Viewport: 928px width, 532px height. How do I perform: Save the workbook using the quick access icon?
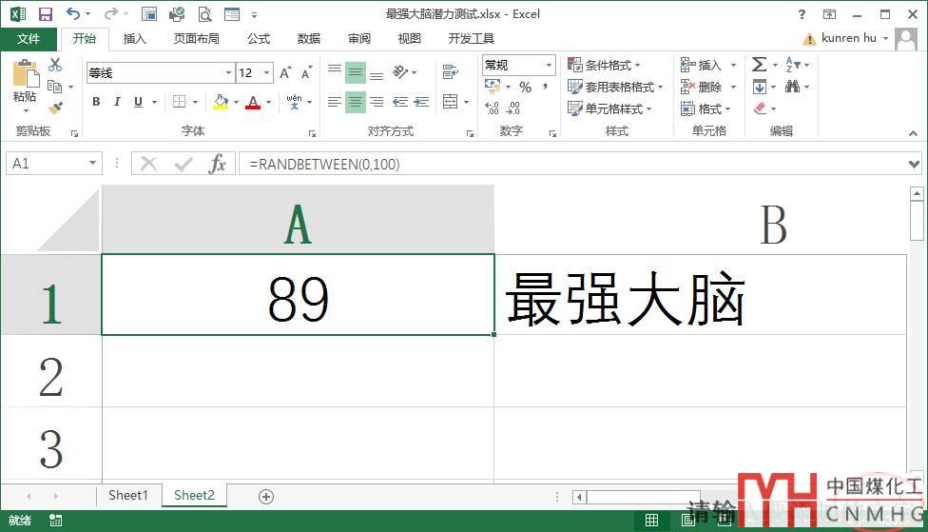tap(45, 13)
